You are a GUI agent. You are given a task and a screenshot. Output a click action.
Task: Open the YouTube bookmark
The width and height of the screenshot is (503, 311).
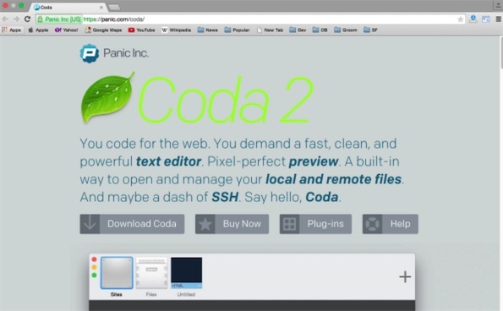click(141, 30)
